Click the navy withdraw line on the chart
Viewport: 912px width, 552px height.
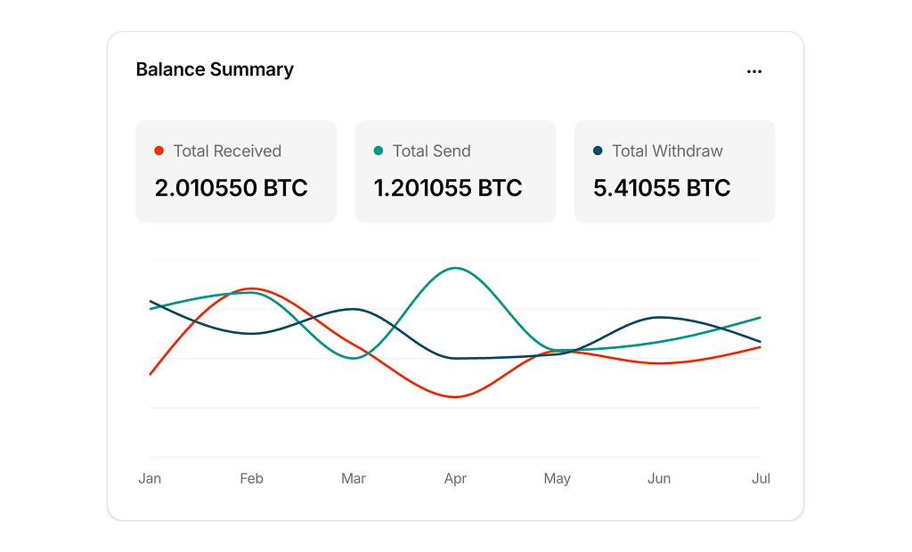pos(659,318)
